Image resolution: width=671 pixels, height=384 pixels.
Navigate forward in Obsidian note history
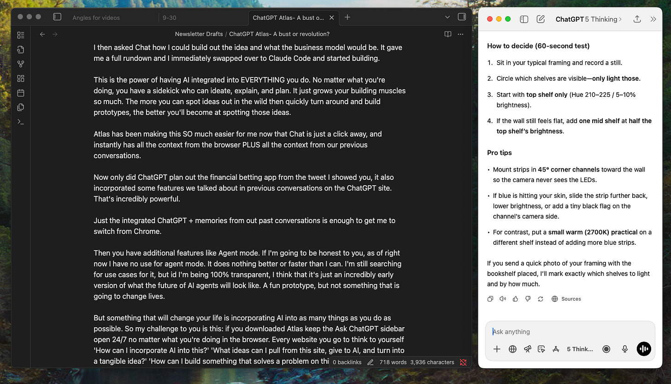click(x=55, y=34)
